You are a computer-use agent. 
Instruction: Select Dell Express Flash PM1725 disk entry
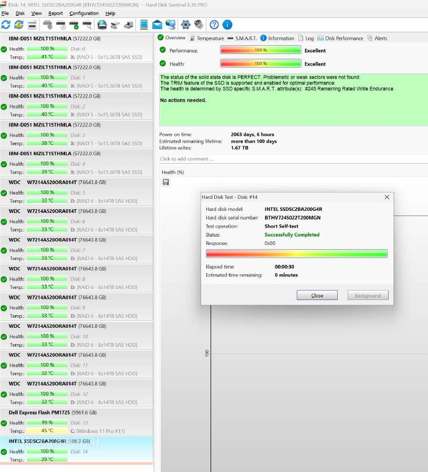point(77,422)
